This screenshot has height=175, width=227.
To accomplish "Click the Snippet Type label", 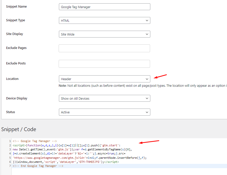I will 15,20.
